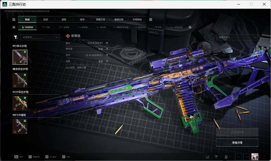Click the question mark beside 编号 serial number
271x161 pixels.
(x=107, y=43)
